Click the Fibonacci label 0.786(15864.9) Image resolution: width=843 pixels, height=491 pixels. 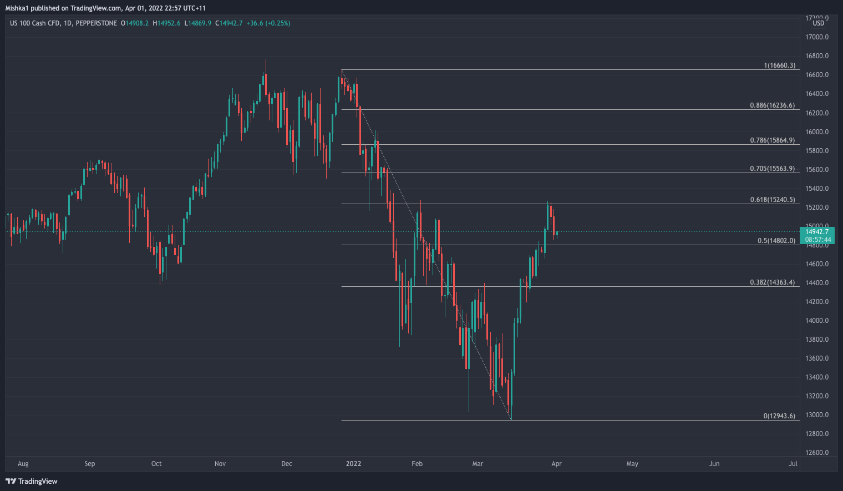coord(773,140)
